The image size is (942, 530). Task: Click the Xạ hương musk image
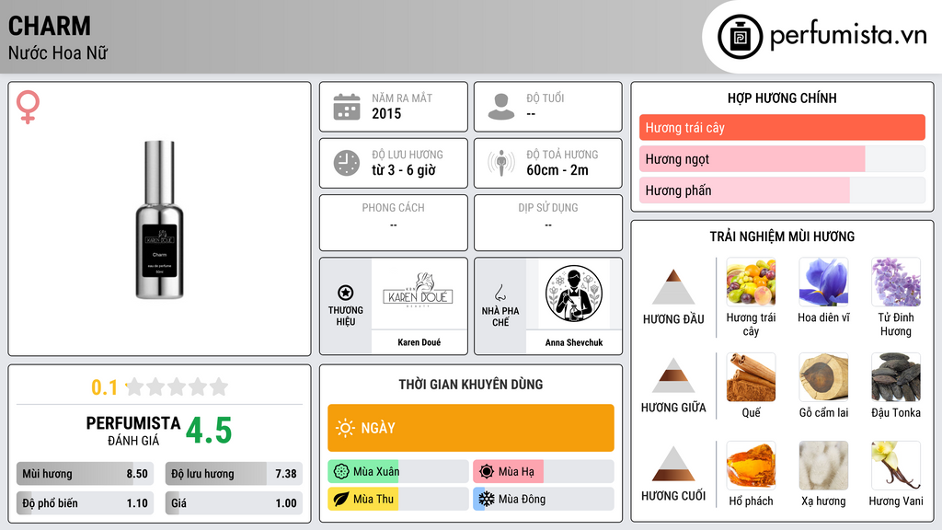point(823,466)
